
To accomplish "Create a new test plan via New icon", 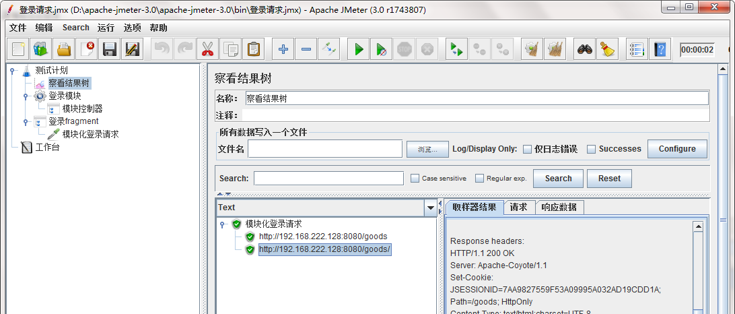I will point(18,49).
